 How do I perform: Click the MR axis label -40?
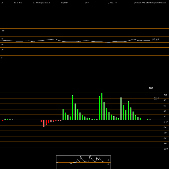tap(165, 133)
